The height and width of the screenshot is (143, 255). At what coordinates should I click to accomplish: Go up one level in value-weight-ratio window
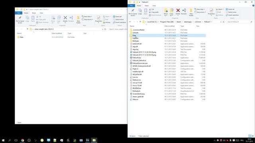(x=27, y=29)
